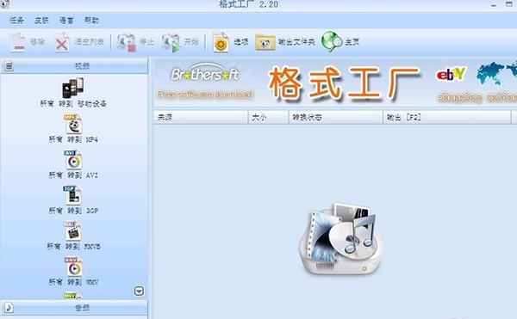Minimize the 格式工厂 window
The width and height of the screenshot is (517, 319).
(x=494, y=5)
